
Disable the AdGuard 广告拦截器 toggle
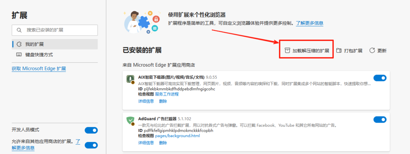[380, 120]
